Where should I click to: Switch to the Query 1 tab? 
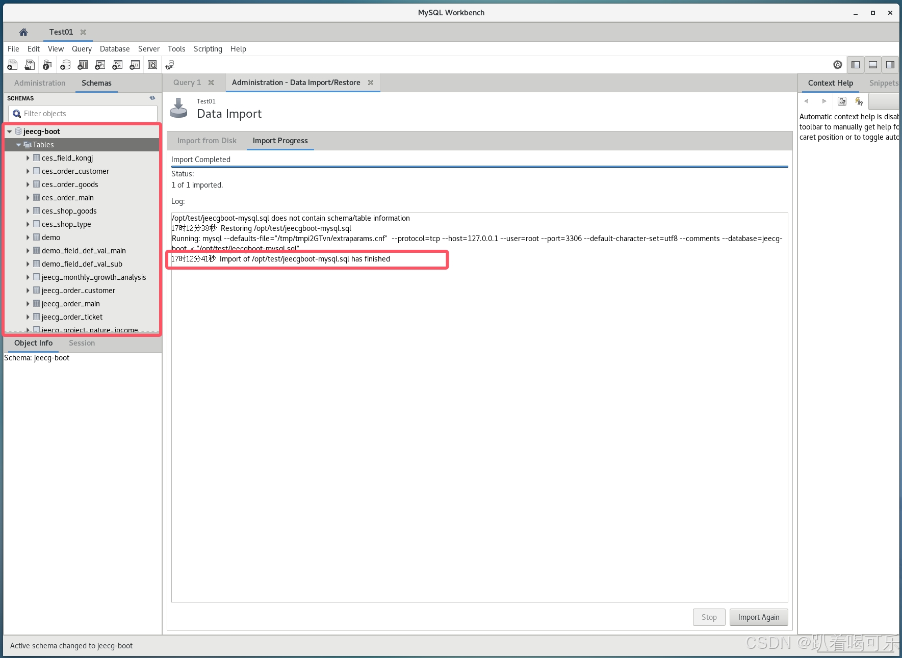(187, 83)
